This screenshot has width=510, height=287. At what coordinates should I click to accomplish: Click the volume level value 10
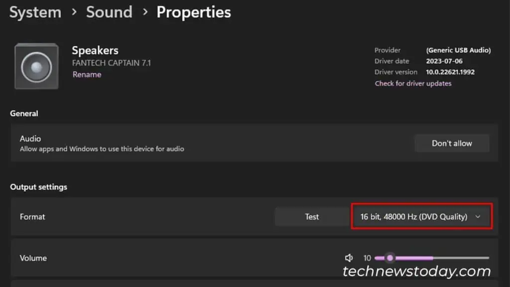(367, 258)
